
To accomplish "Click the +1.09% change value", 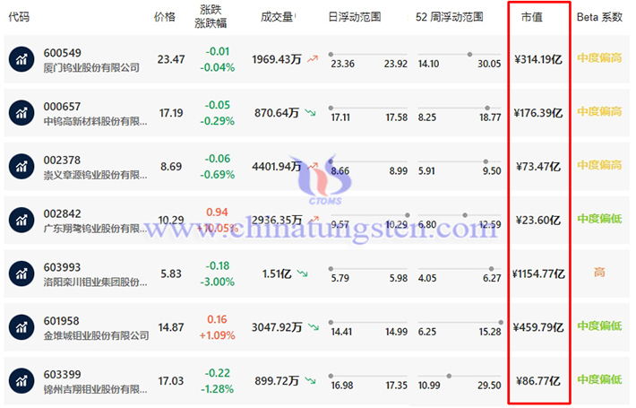I will [x=218, y=335].
